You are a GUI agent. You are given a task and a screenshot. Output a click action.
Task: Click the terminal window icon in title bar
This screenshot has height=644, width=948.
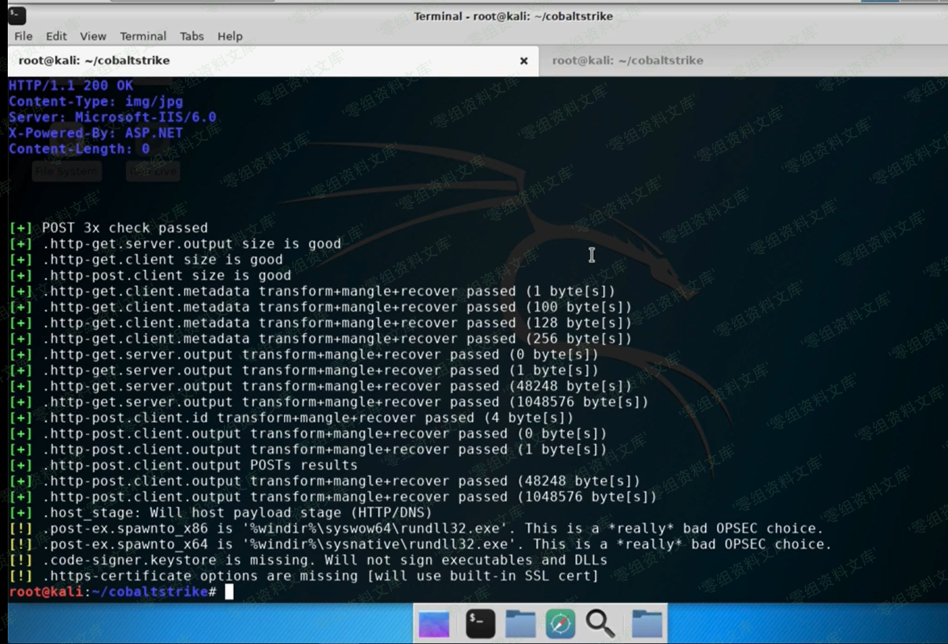point(17,16)
